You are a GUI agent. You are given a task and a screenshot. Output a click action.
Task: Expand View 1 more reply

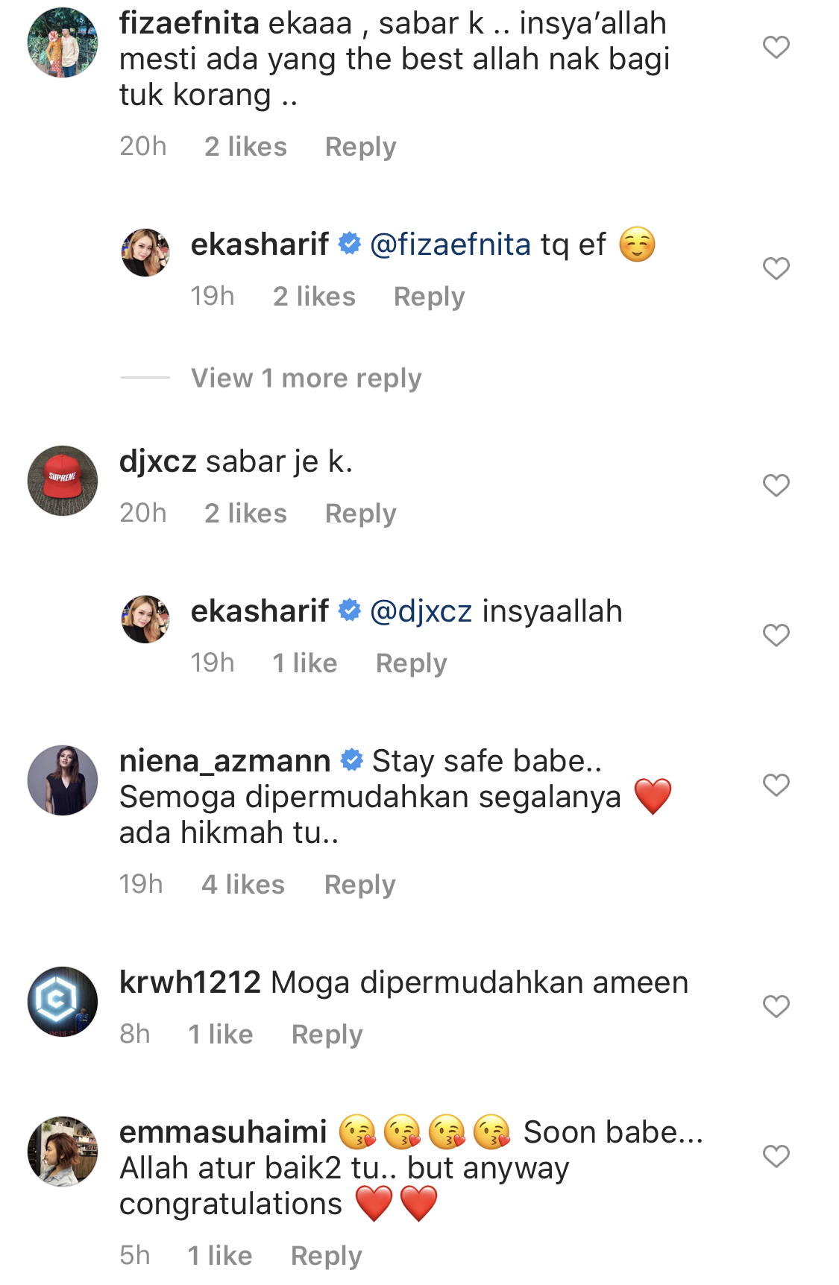306,378
